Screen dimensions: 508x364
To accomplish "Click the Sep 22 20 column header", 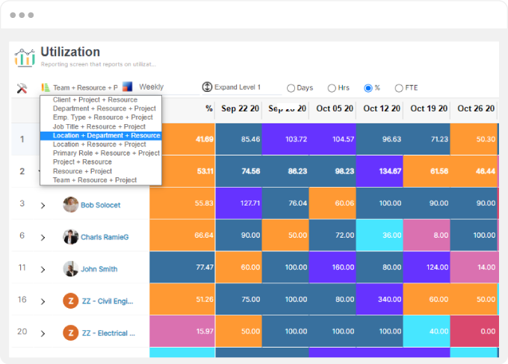I will tap(240, 108).
